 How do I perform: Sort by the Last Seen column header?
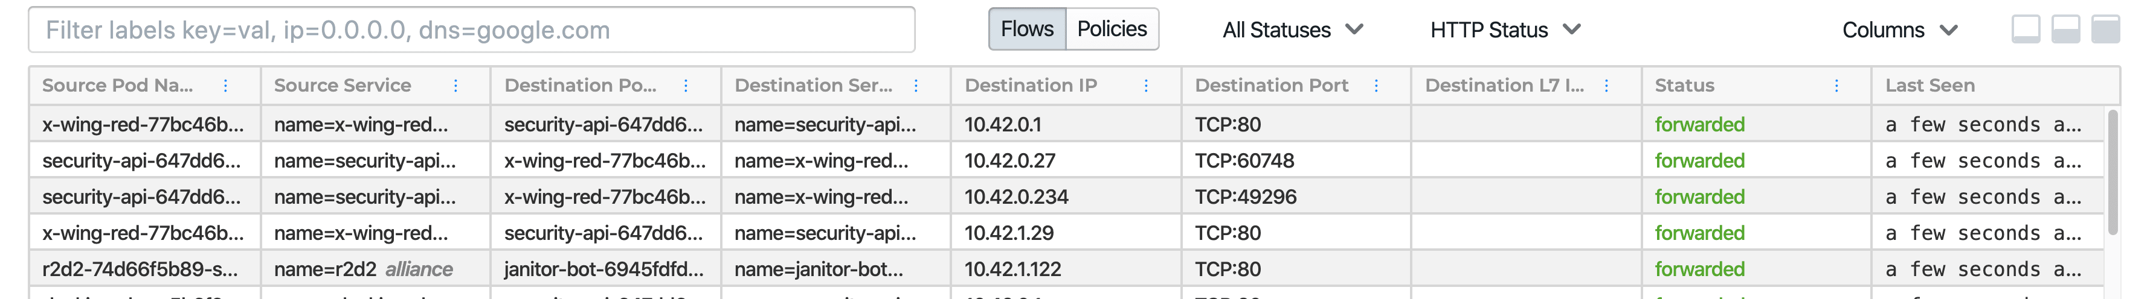point(1930,86)
